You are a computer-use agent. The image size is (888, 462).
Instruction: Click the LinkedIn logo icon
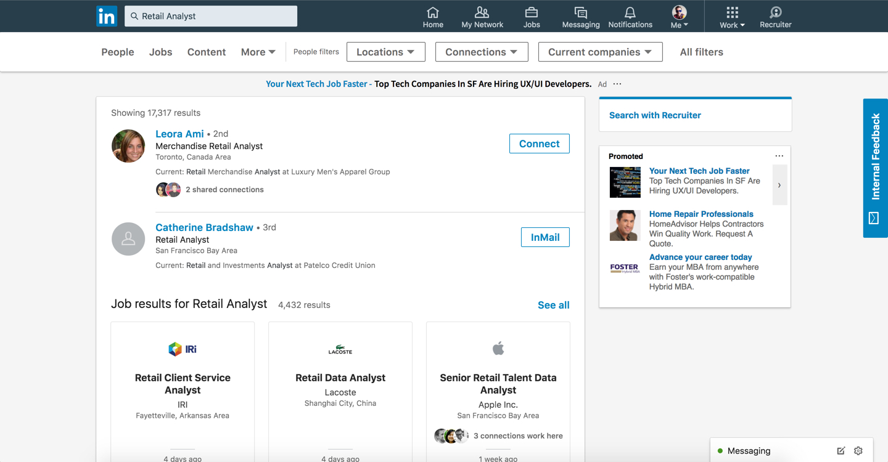coord(107,16)
